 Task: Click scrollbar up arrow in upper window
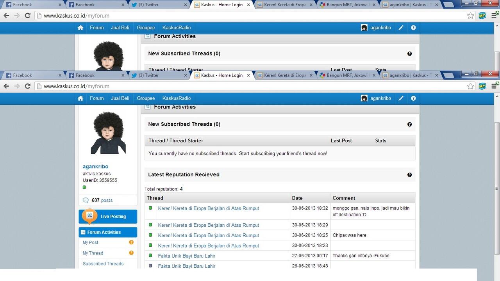(497, 25)
